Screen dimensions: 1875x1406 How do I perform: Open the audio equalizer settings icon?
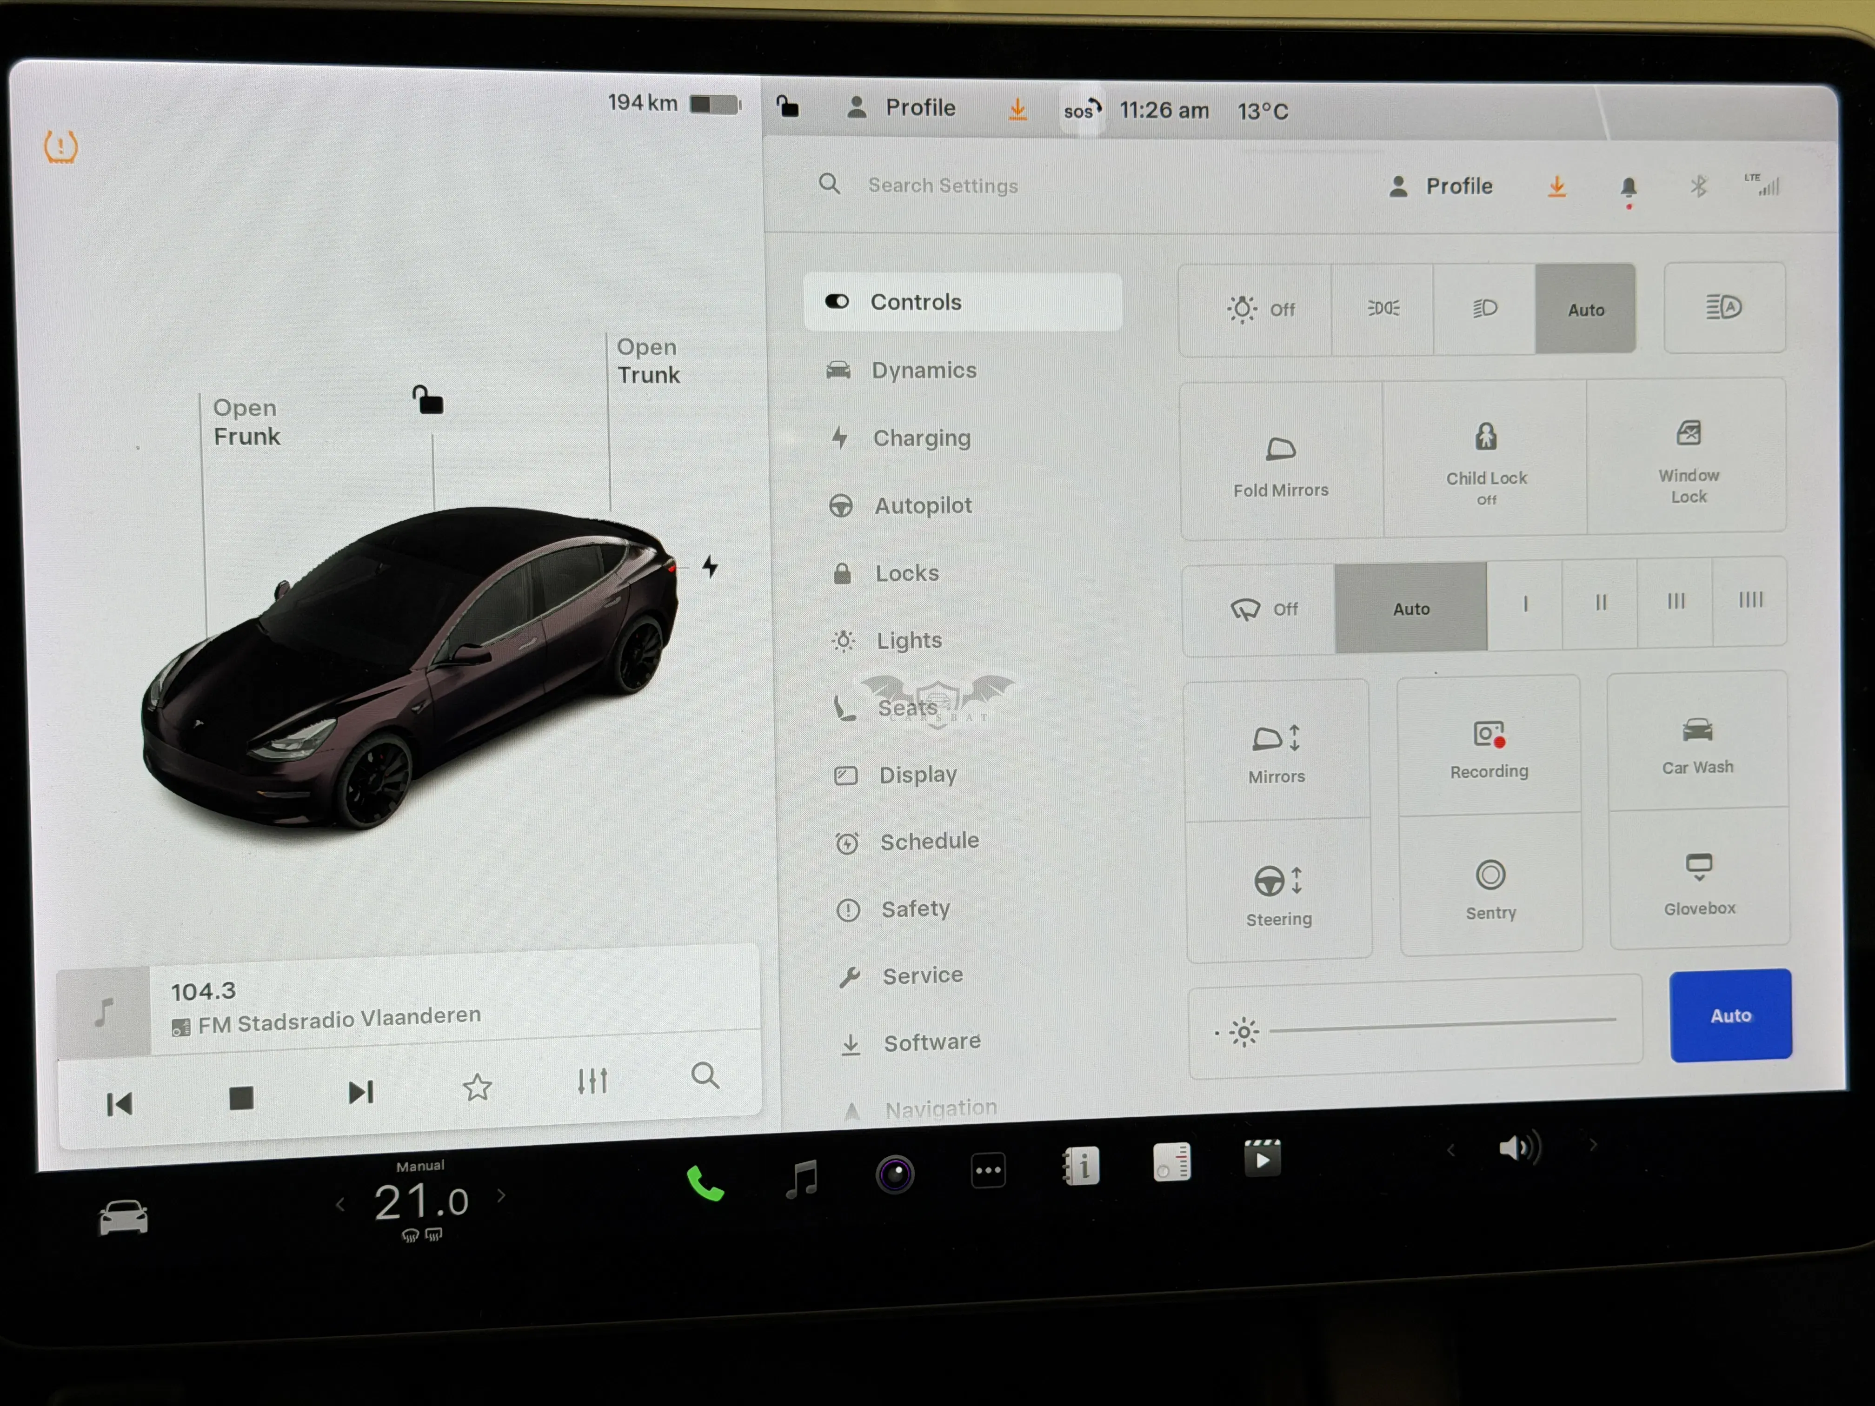(592, 1081)
